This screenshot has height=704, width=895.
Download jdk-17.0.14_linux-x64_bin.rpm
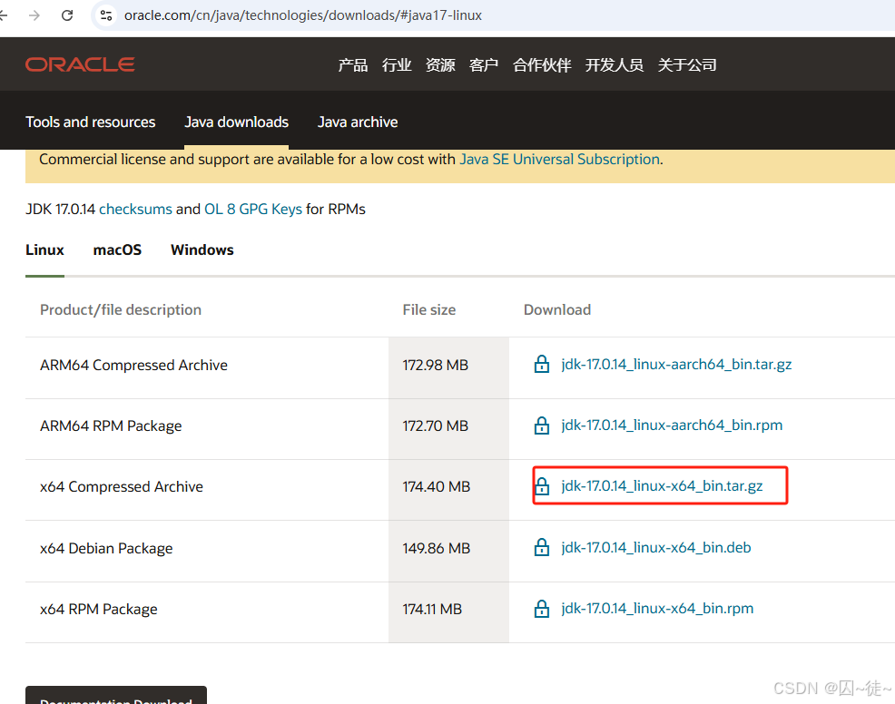[x=657, y=608]
